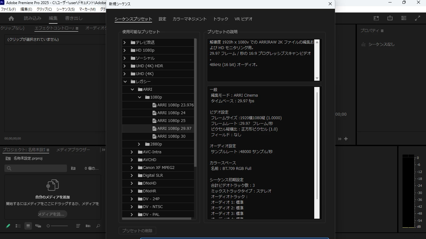Show more transport controls double-chevron icon

click(340, 139)
